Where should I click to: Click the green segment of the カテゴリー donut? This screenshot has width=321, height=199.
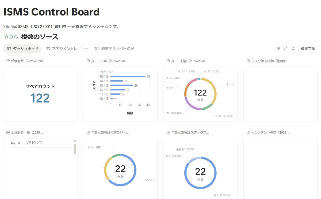coord(116,156)
